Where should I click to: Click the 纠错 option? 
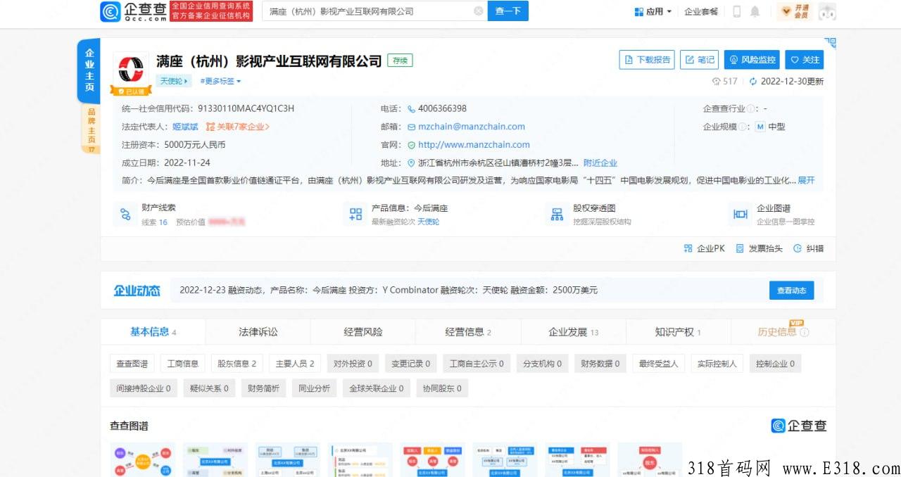point(808,249)
